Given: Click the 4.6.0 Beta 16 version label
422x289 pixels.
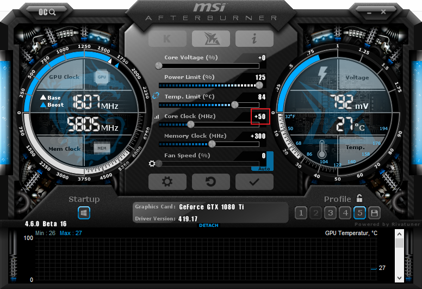Looking at the screenshot, I should [x=46, y=224].
